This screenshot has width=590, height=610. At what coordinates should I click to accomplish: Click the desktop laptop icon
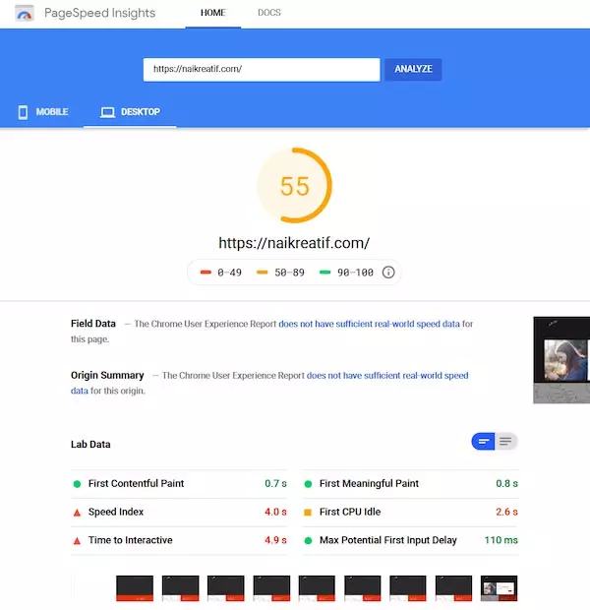click(107, 112)
